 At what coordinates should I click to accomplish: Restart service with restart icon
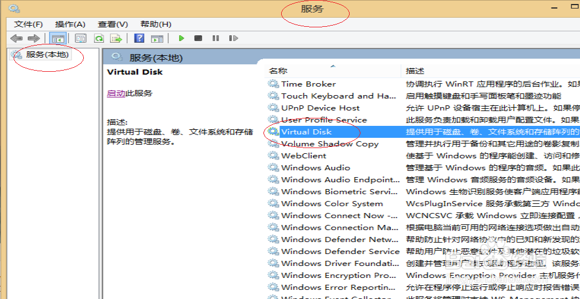tap(233, 38)
